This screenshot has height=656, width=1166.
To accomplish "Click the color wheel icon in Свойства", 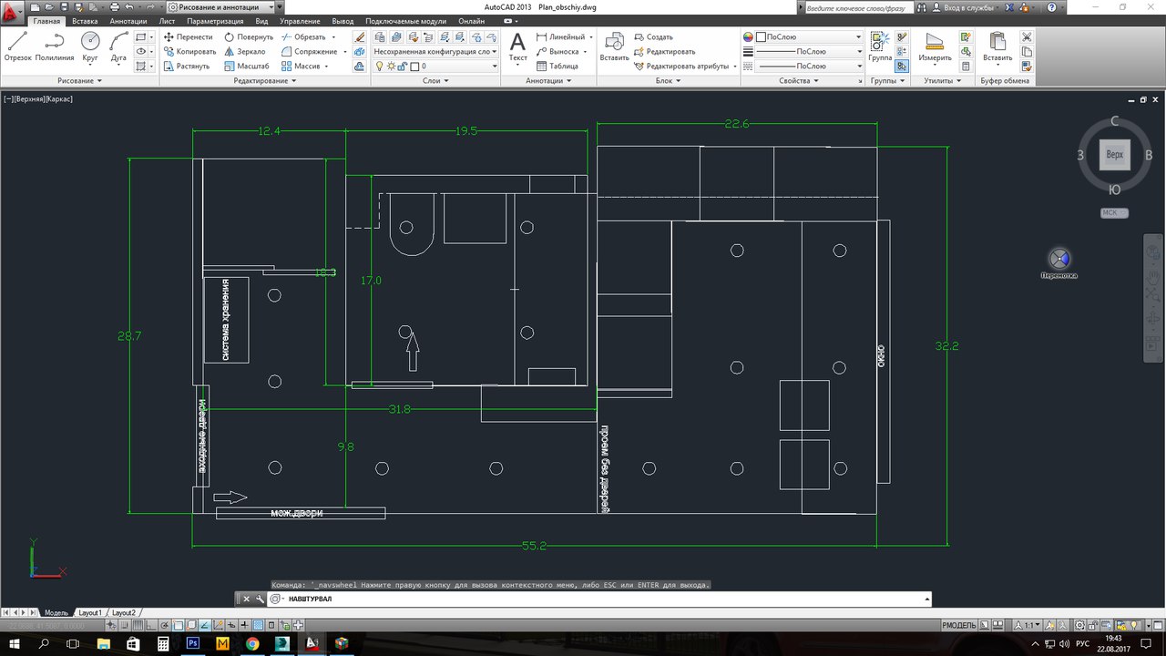I will 749,37.
